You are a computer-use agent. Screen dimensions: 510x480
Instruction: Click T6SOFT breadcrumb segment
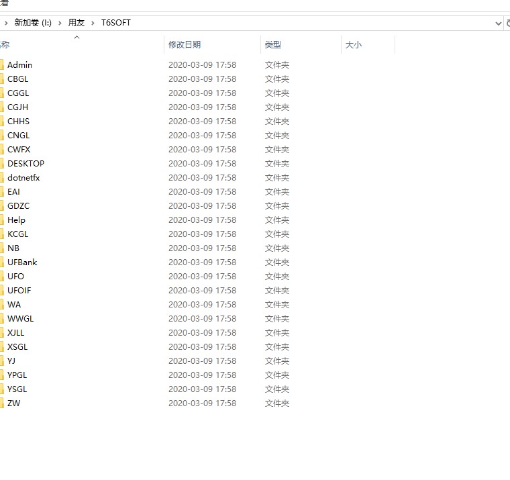pos(116,23)
